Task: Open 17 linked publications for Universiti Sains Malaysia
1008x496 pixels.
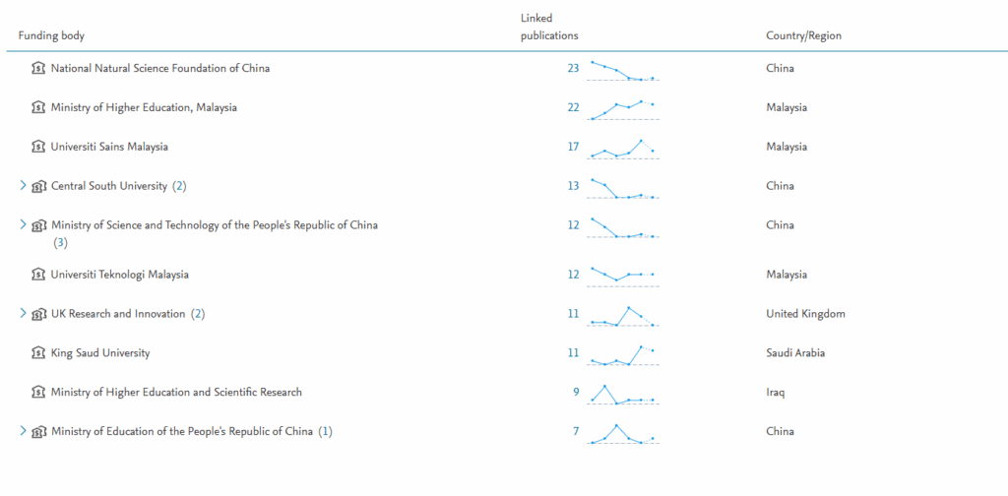Action: [x=572, y=147]
